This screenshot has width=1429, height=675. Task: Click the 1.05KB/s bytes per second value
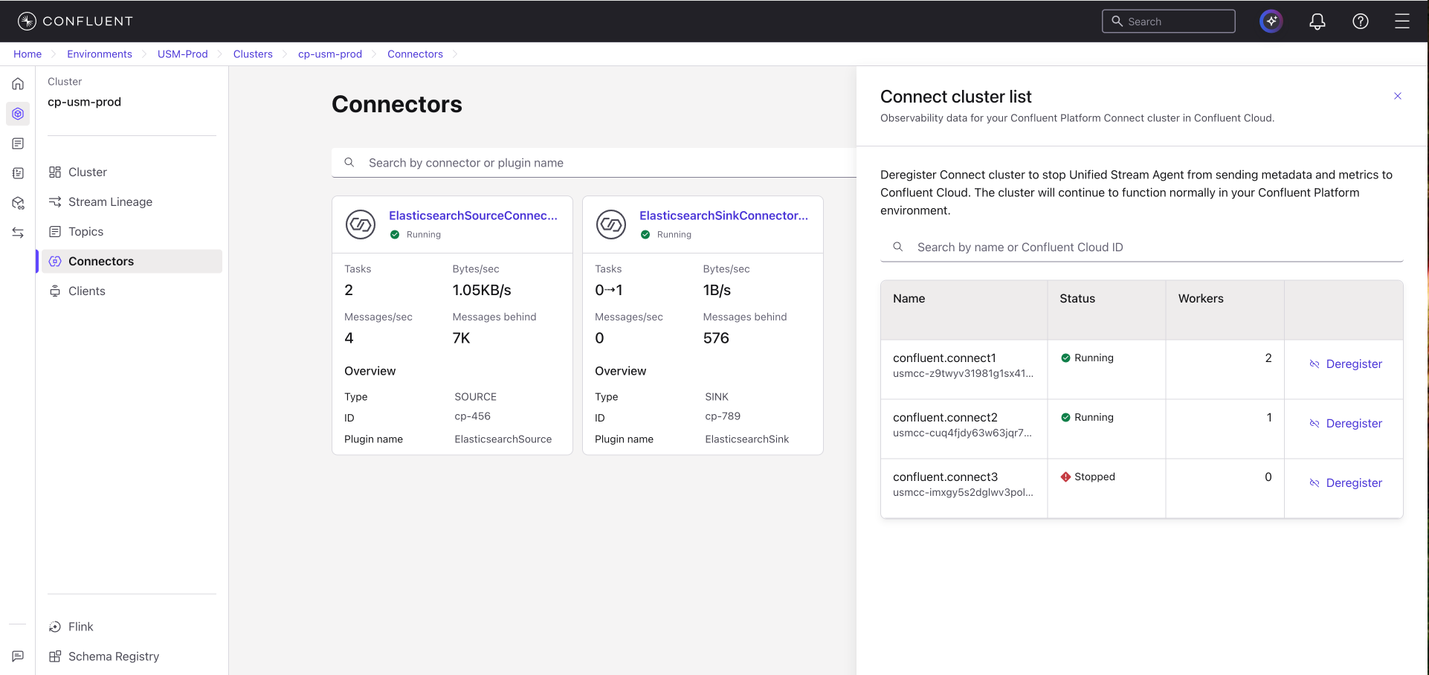[482, 291]
